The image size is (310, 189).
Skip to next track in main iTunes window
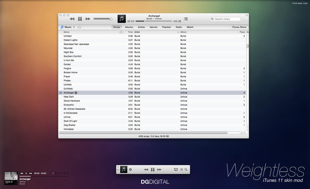(88, 19)
